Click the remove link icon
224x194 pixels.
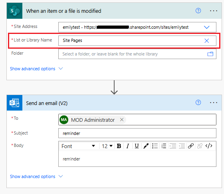[x=200, y=146]
